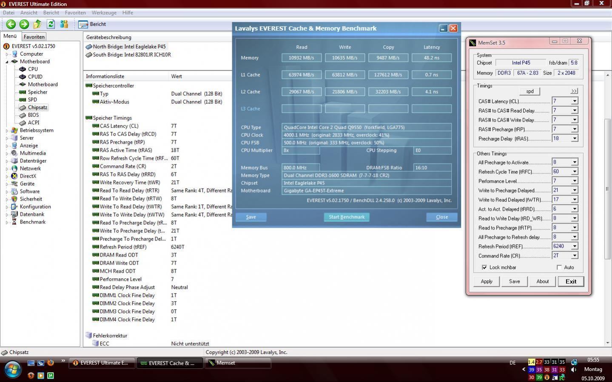Screen dimensions: 612x382
Task: Click the >> expand button in MemSet Timings
Action: (574, 91)
